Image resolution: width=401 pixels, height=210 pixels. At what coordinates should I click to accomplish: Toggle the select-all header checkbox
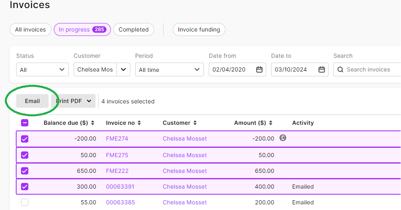pyautogui.click(x=25, y=123)
